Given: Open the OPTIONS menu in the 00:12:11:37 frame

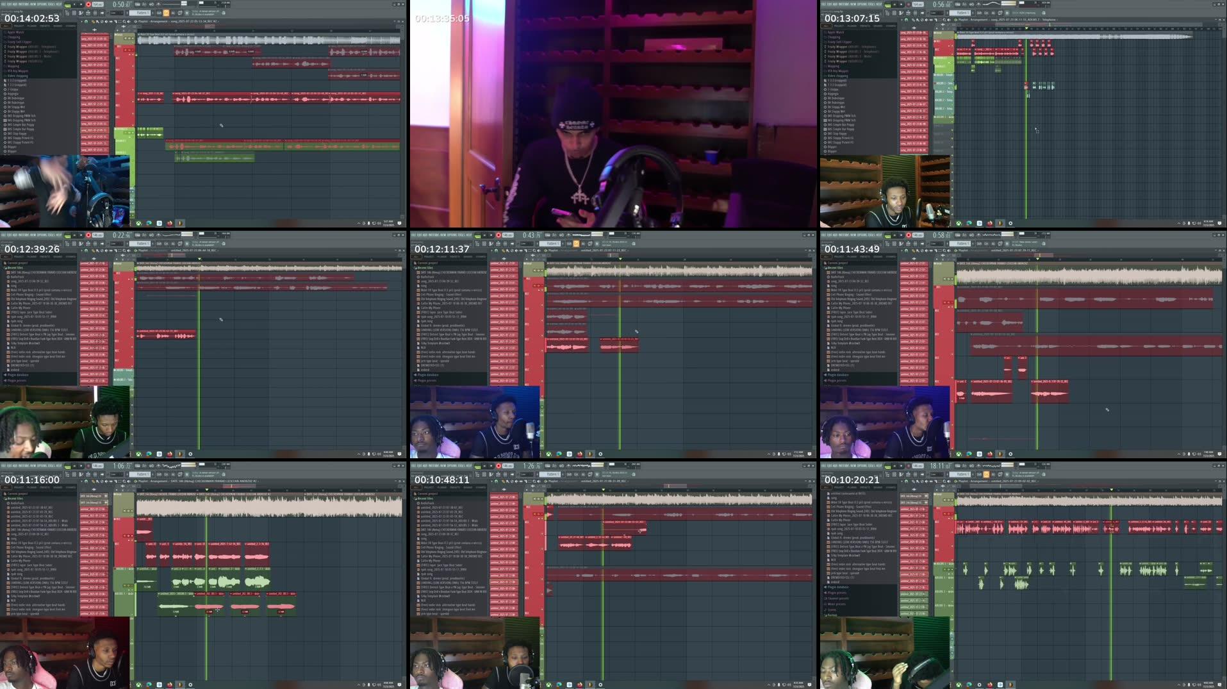Looking at the screenshot, I should tap(452, 235).
